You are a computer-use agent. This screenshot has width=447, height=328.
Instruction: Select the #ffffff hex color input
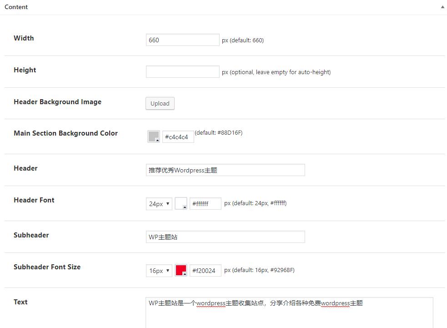(x=205, y=203)
